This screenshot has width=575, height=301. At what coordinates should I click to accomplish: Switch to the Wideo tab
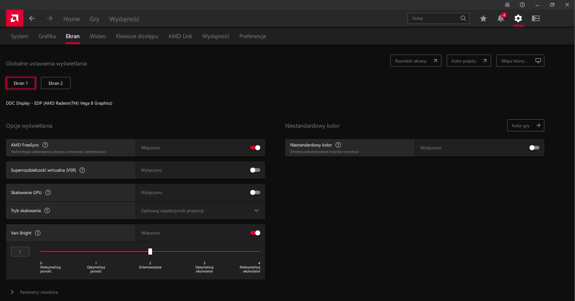[98, 36]
